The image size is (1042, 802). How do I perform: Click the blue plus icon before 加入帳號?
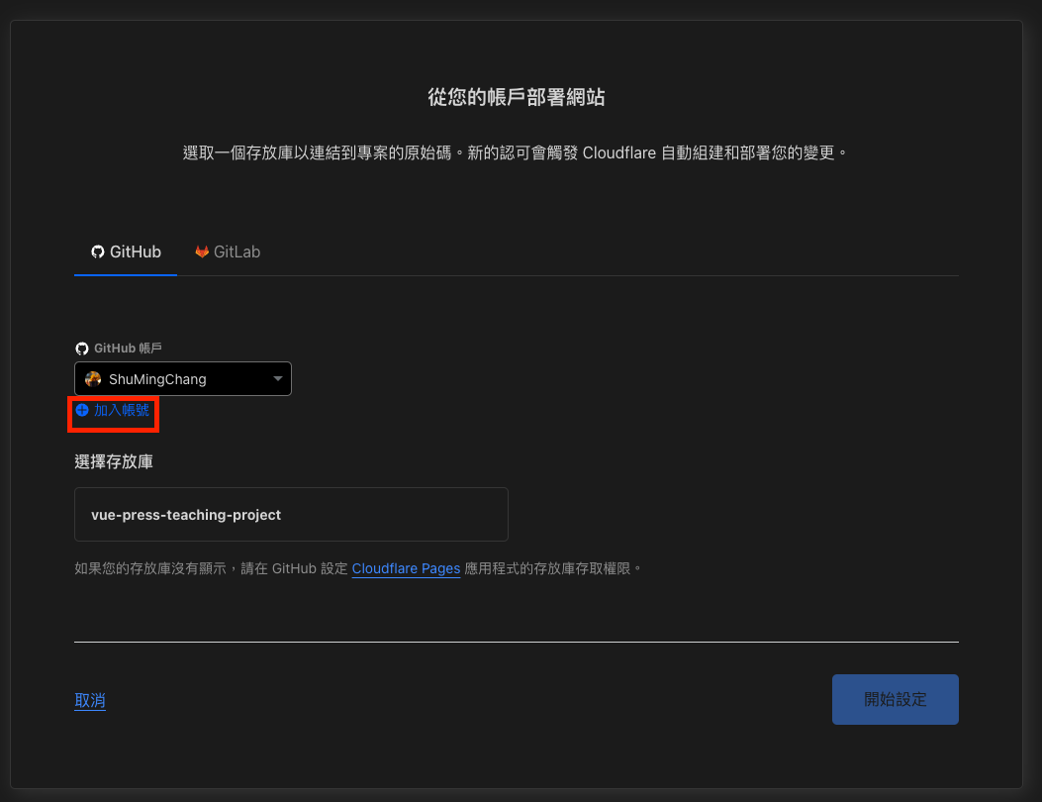82,410
